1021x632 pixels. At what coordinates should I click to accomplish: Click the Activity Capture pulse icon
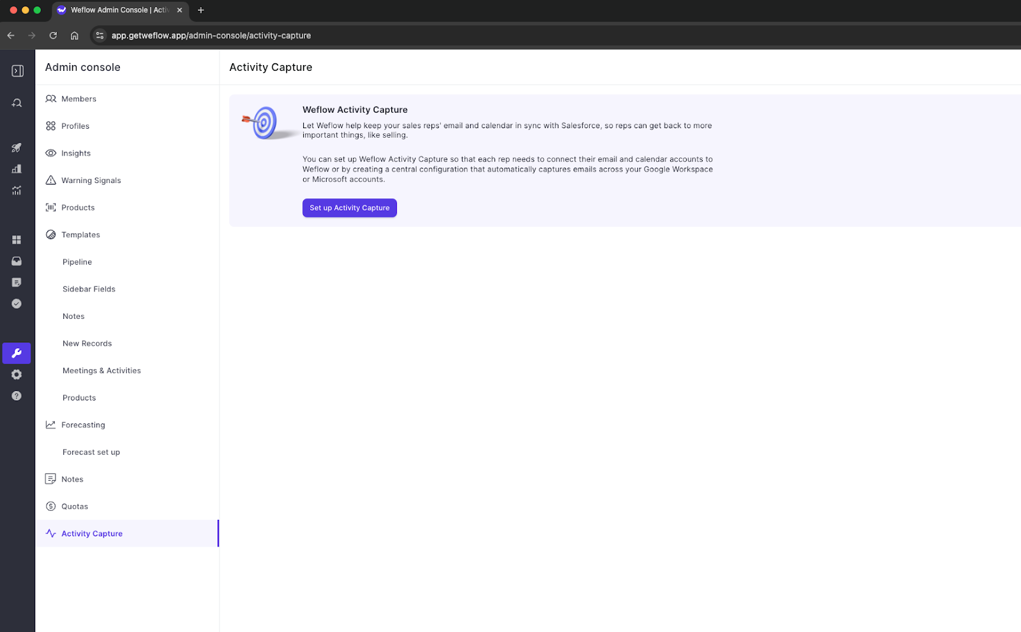[x=51, y=533]
